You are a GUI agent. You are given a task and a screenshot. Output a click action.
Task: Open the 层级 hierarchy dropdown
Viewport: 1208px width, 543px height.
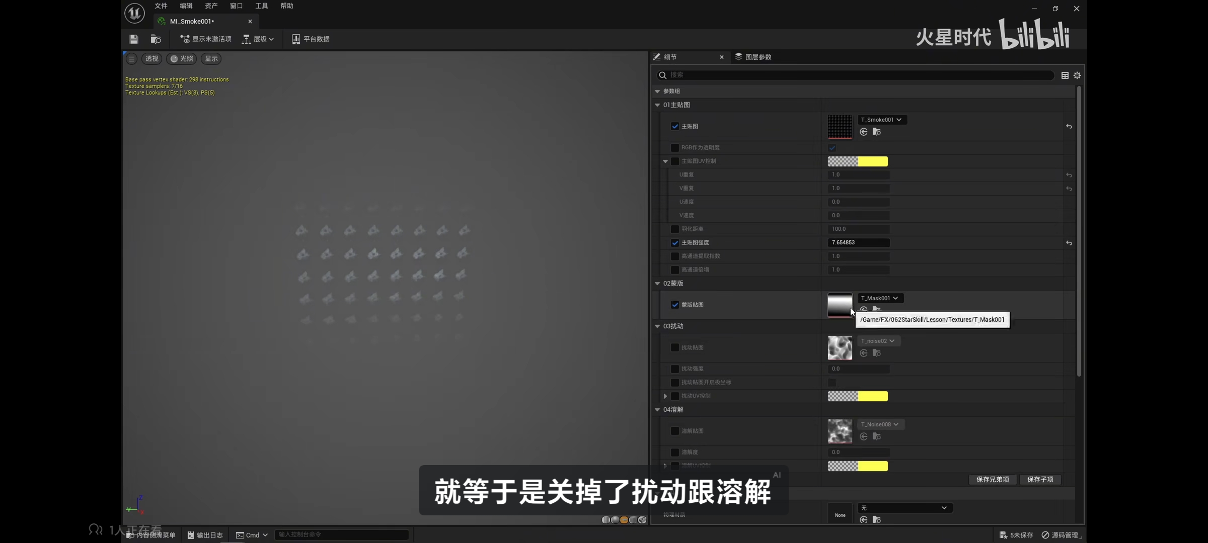pyautogui.click(x=259, y=39)
